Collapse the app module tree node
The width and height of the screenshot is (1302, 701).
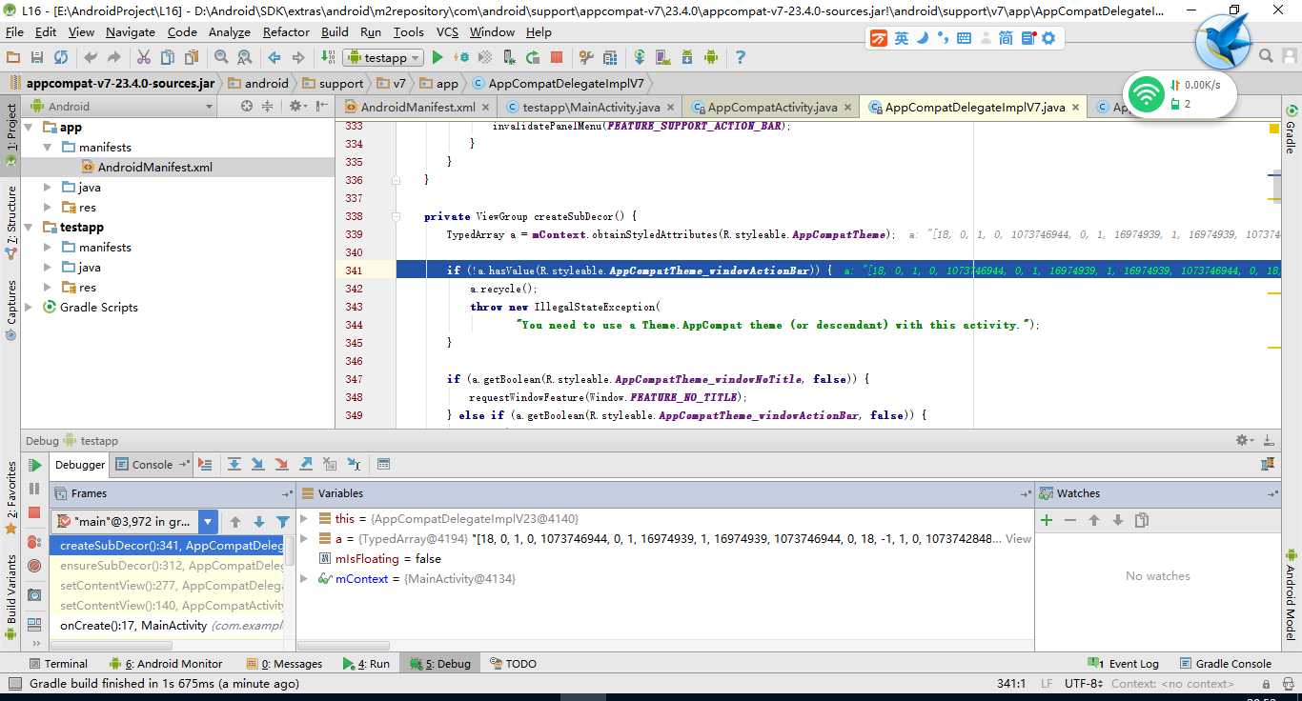click(x=29, y=128)
